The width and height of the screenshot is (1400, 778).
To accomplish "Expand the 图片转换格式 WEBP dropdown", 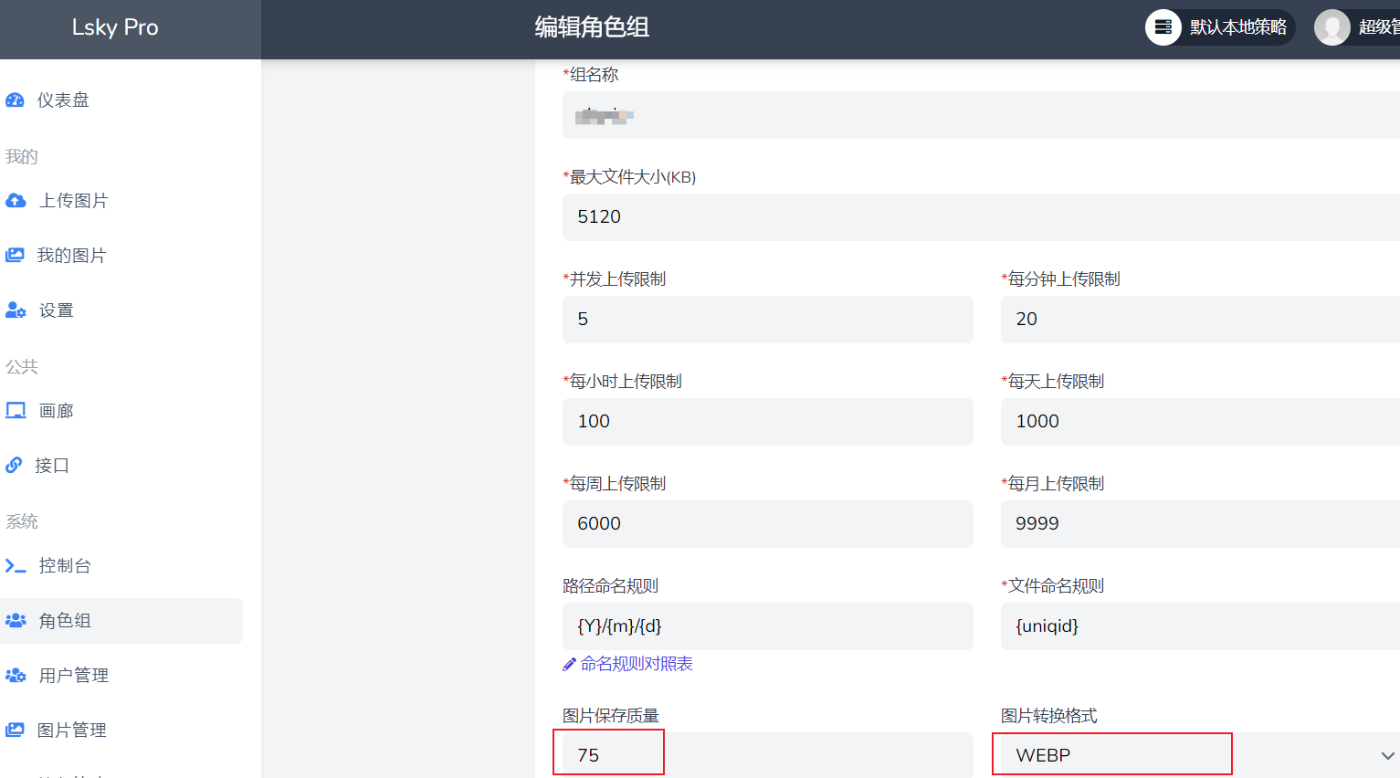I will pos(1200,755).
